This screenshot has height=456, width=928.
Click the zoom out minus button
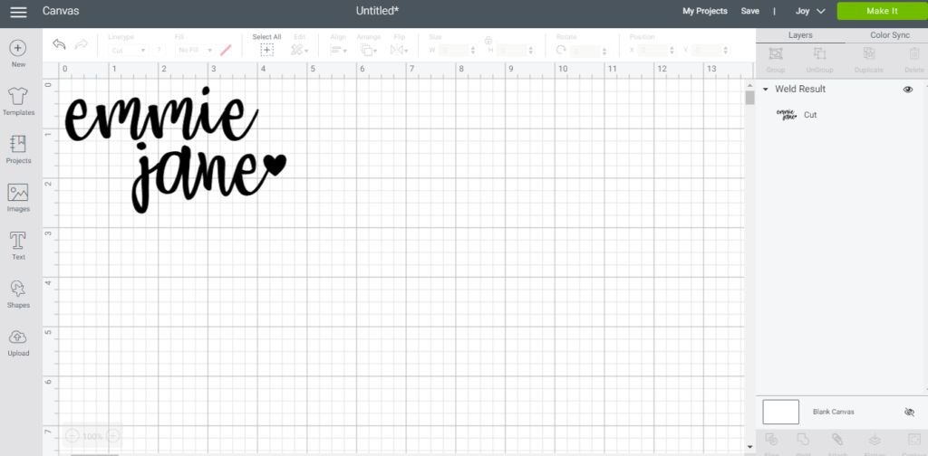pos(72,436)
